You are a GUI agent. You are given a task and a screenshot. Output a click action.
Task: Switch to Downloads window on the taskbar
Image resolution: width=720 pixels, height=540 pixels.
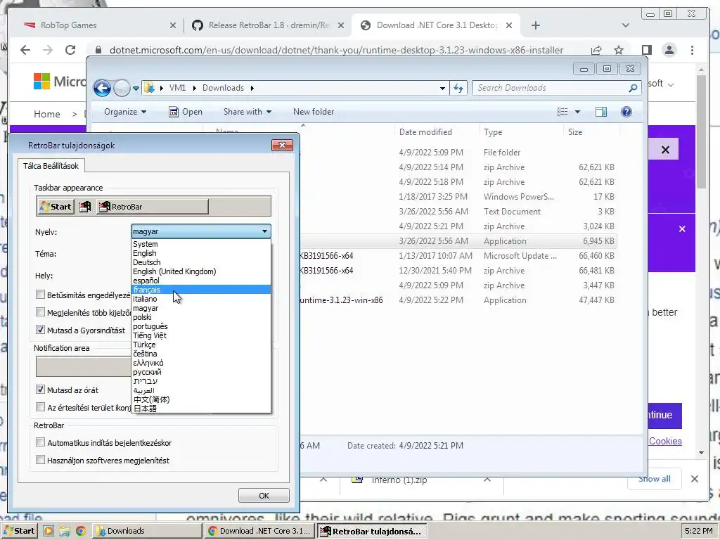pyautogui.click(x=147, y=531)
